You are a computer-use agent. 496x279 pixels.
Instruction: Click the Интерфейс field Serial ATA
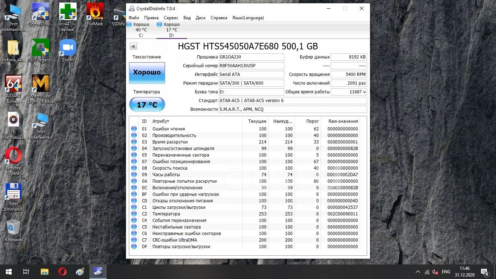coord(251,74)
